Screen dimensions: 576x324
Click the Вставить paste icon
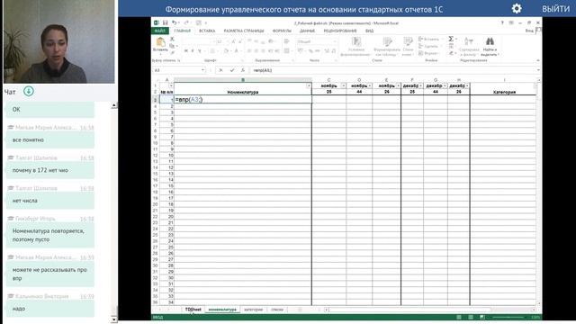160,43
